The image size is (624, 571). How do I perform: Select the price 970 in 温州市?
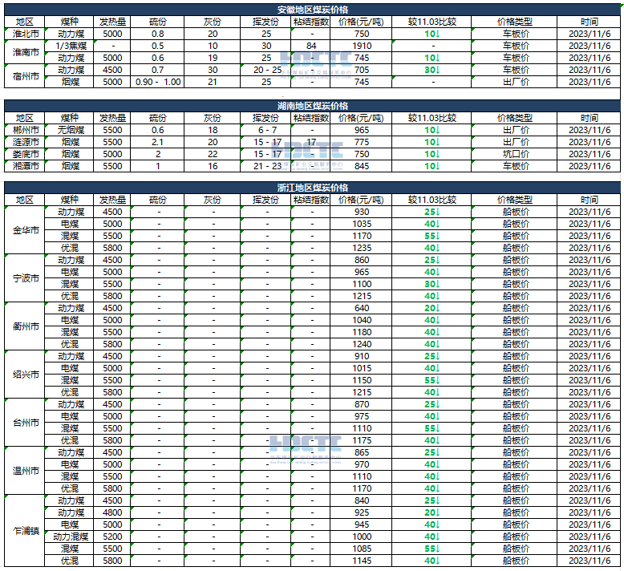coord(362,464)
